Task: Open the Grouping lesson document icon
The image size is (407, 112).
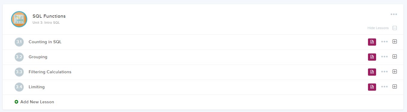Action: [372, 57]
